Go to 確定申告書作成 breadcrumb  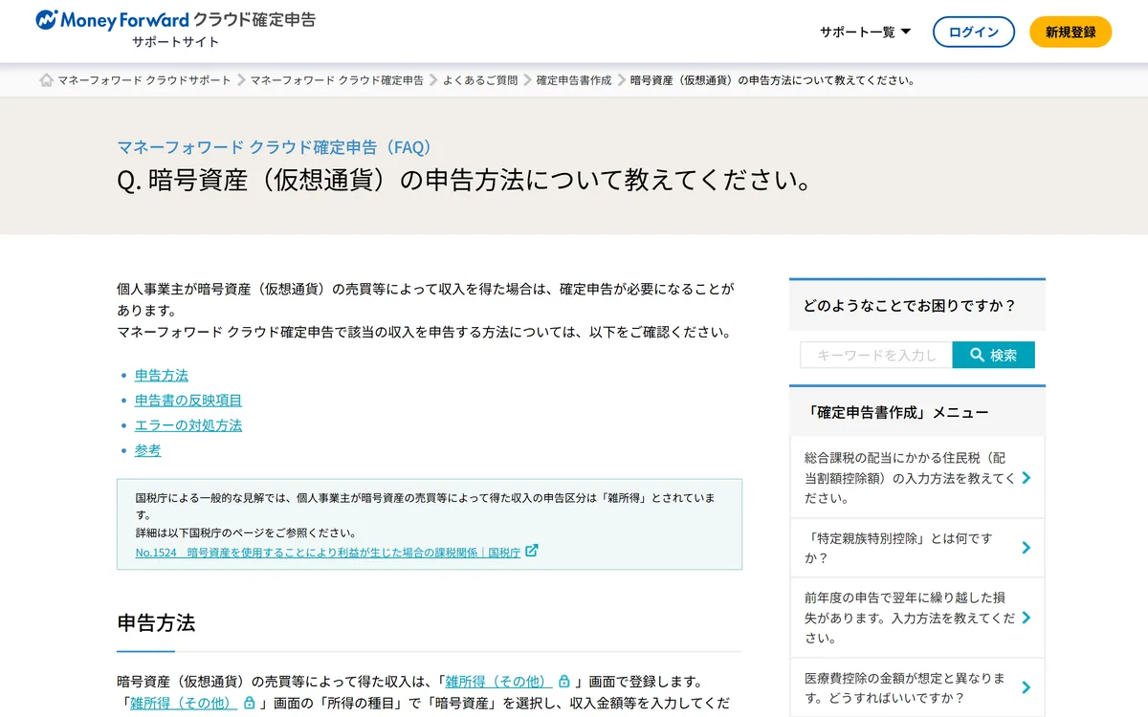(x=574, y=80)
